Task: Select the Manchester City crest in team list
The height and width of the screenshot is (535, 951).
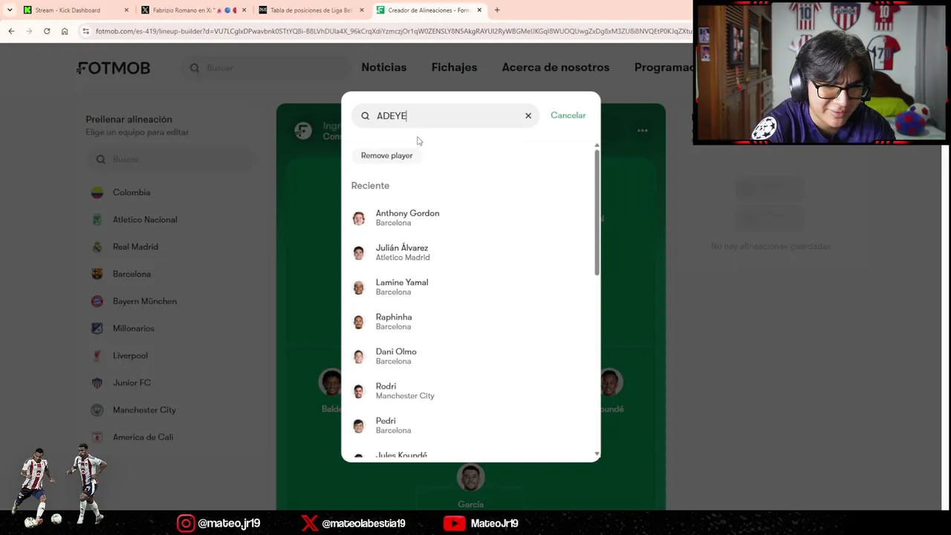Action: pyautogui.click(x=97, y=410)
